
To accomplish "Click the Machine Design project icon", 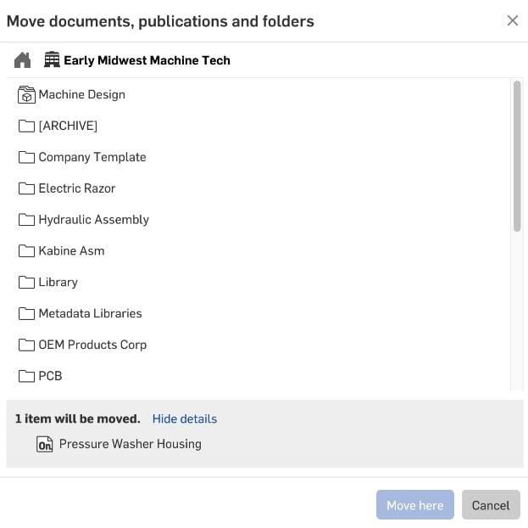I will 26,95.
